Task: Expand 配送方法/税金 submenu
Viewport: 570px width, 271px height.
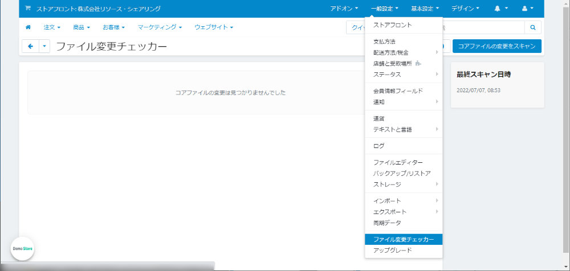Action: 404,53
